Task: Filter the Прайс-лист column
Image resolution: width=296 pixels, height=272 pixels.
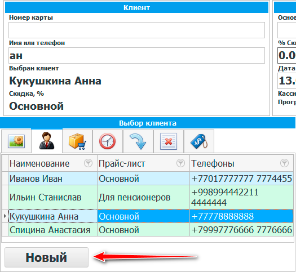Action: tap(180, 163)
